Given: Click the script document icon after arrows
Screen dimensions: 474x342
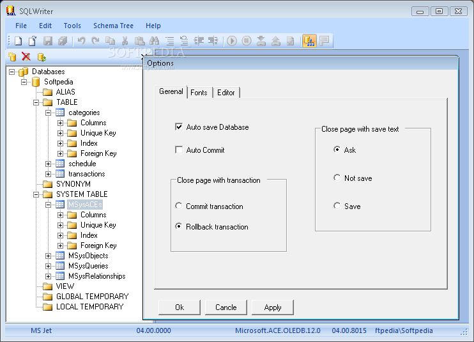Looking at the screenshot, I should click(290, 41).
